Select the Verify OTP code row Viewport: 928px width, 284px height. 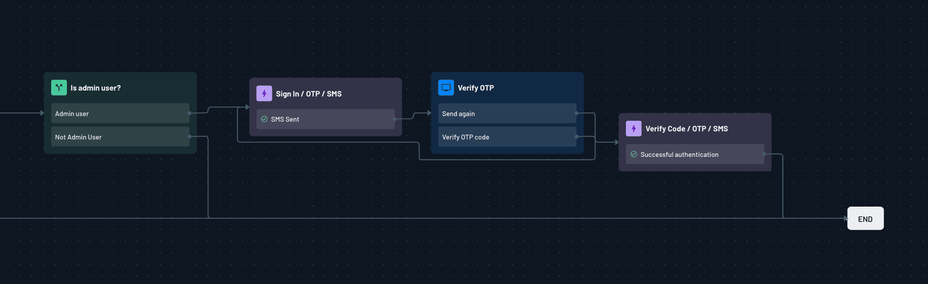click(x=507, y=136)
